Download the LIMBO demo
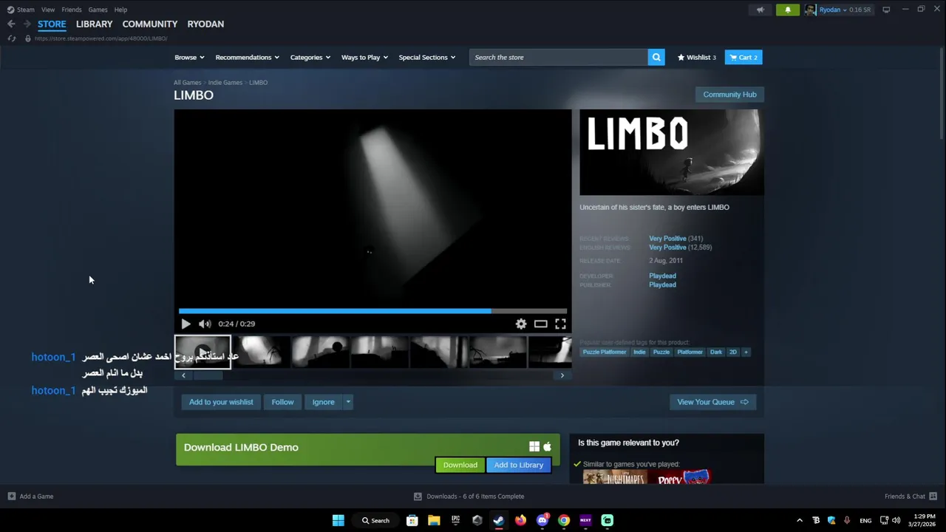The height and width of the screenshot is (532, 946). [x=460, y=465]
